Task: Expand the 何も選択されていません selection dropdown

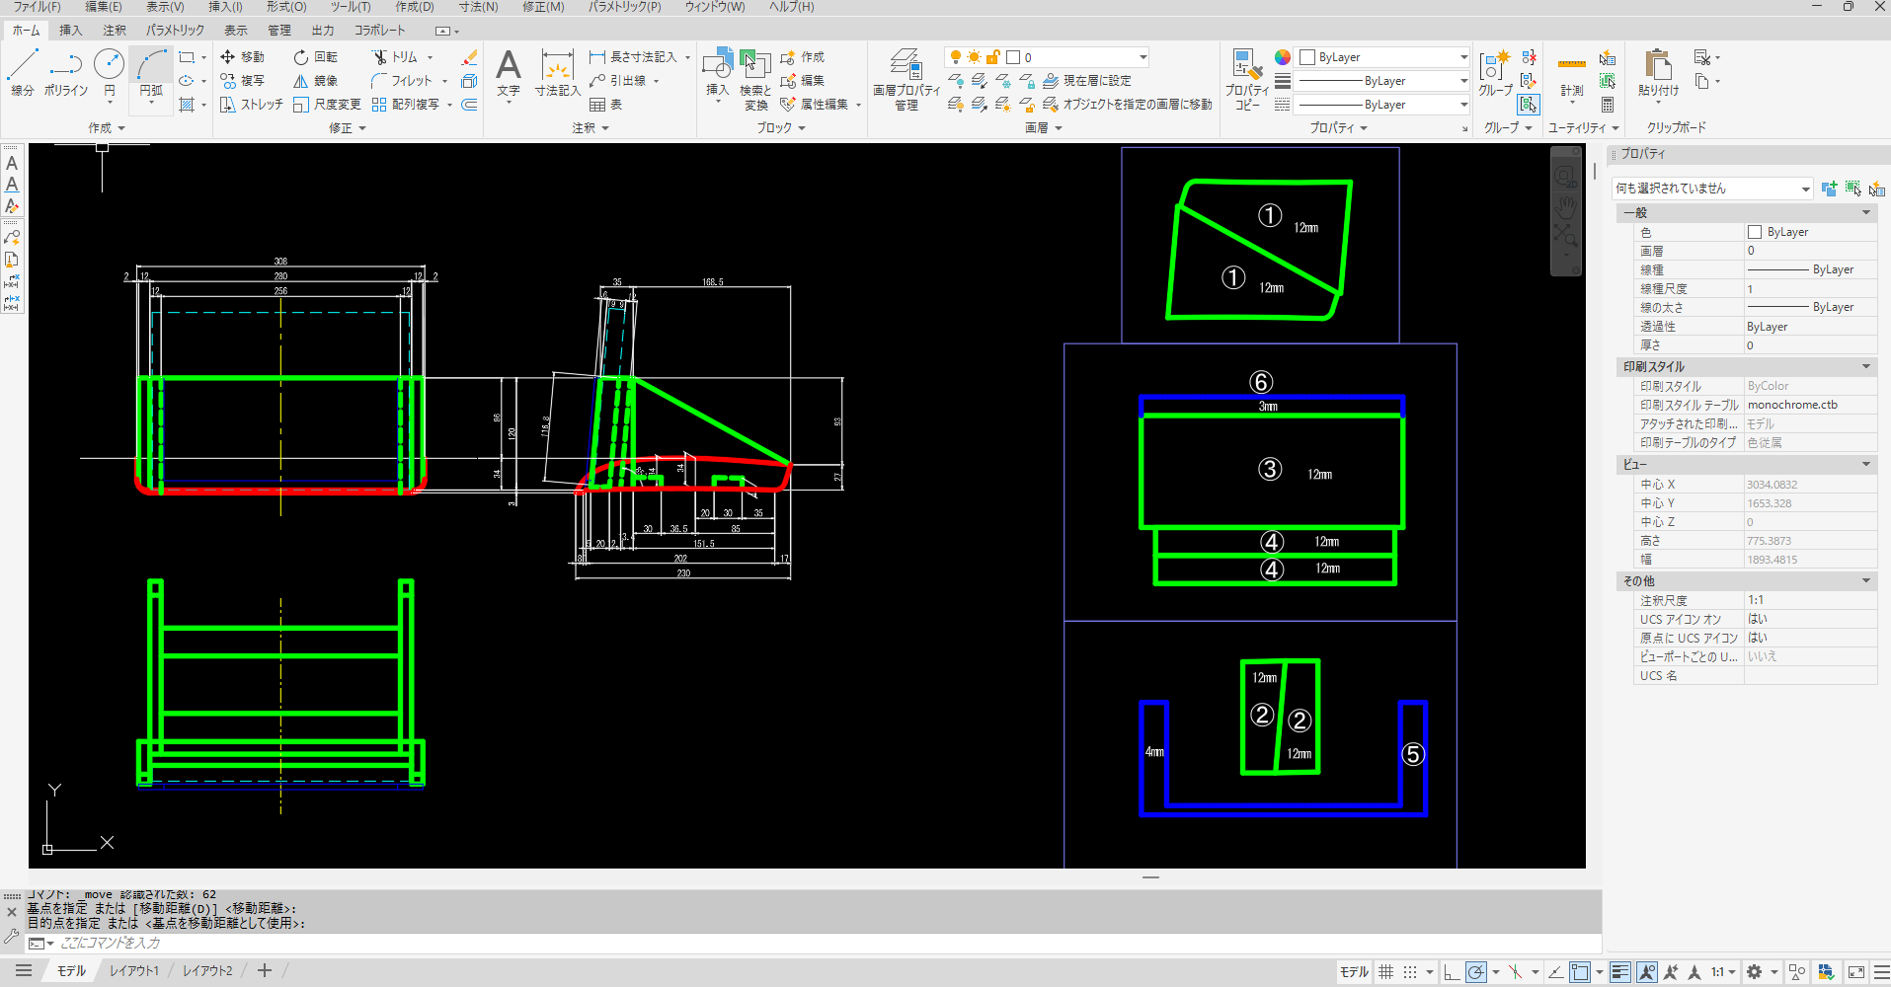Action: coord(1712,189)
